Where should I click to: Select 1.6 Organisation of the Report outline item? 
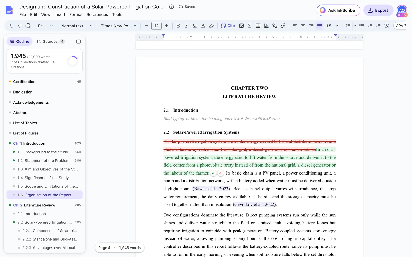click(x=45, y=195)
